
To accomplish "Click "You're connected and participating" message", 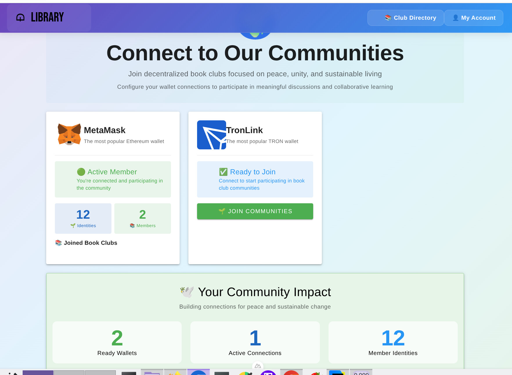I will pyautogui.click(x=120, y=184).
